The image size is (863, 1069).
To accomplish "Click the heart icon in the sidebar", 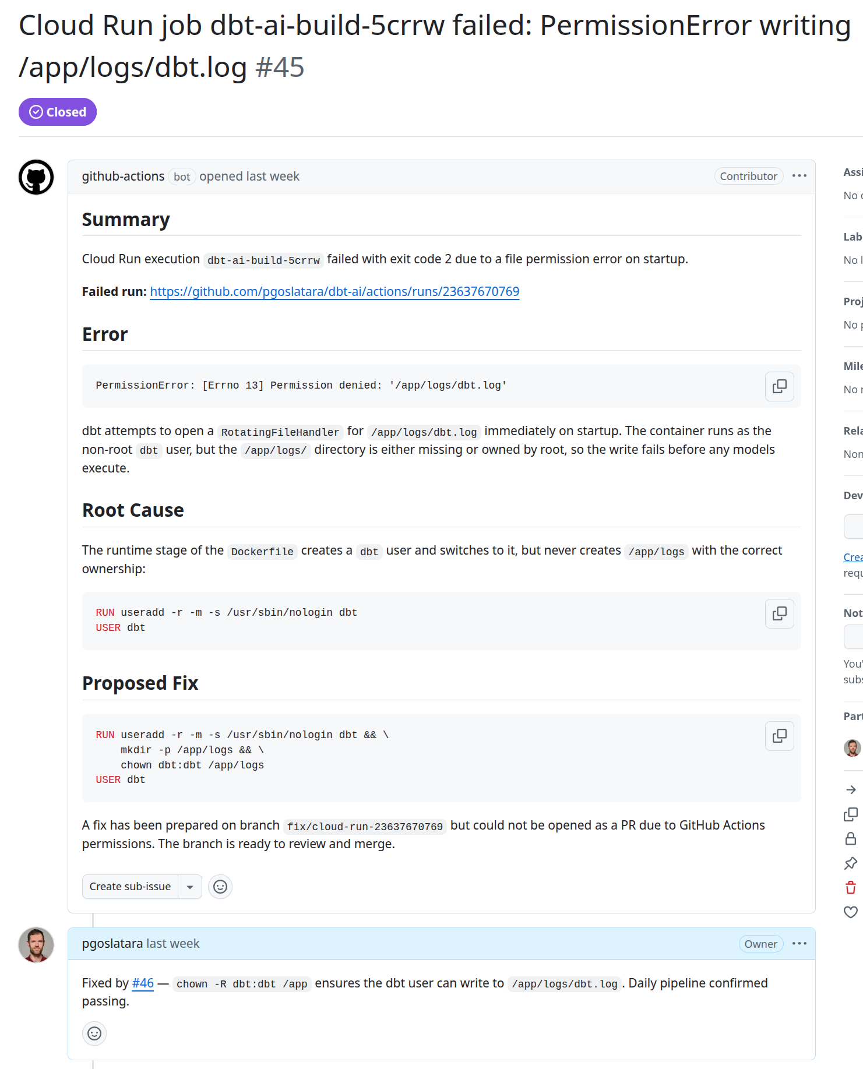I will click(x=851, y=912).
